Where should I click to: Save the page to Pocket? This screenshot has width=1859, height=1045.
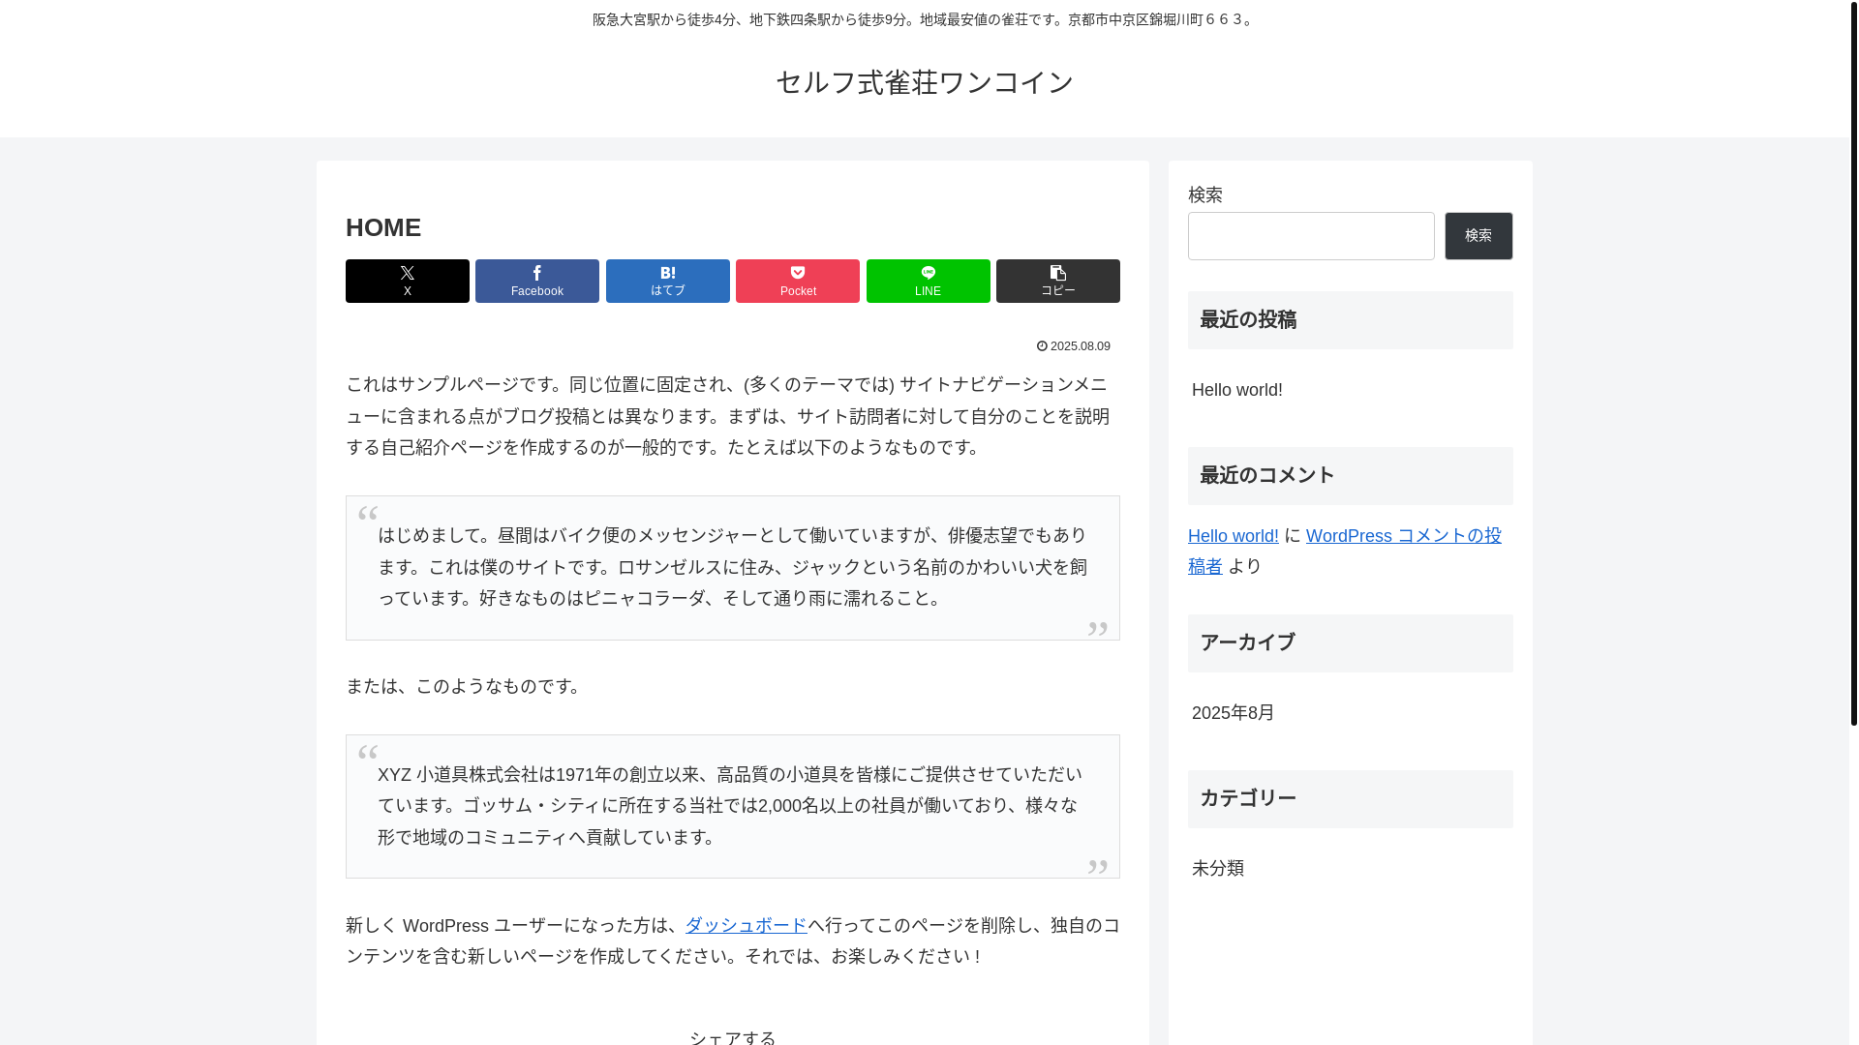(798, 281)
